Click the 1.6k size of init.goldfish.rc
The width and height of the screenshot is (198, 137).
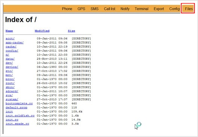(x=75, y=116)
